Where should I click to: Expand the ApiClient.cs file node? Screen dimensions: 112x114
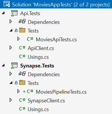click(x=11, y=48)
